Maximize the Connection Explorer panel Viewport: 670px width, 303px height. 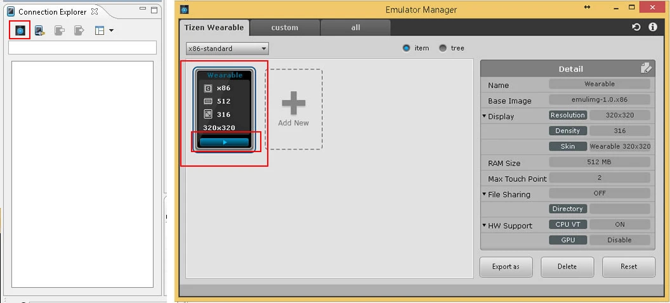point(154,10)
